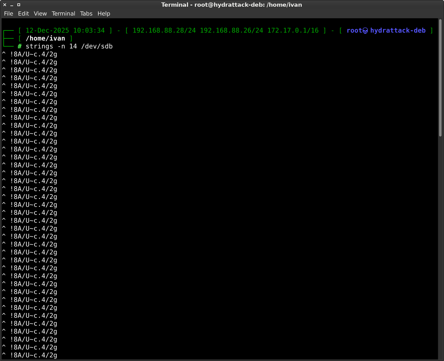This screenshot has height=361, width=444.
Task: Click the prompt date 12-Dec-2025
Action: 47,30
